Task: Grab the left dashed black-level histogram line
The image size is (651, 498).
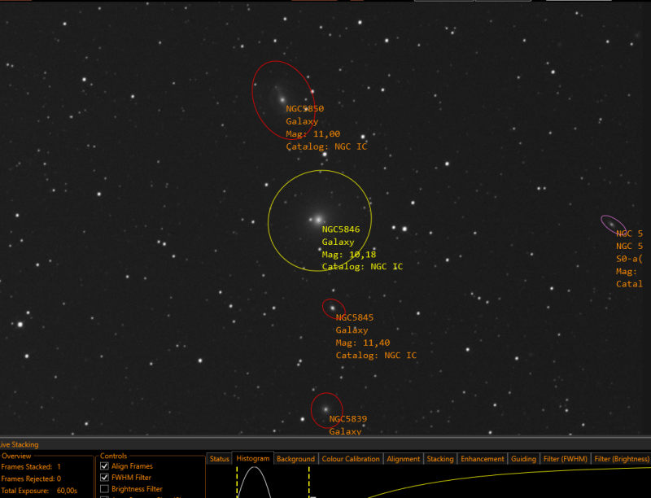Action: (237, 482)
